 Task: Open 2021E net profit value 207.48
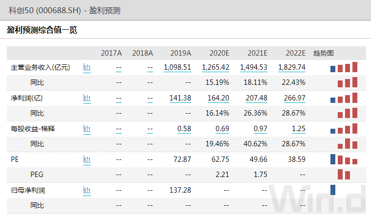(x=257, y=98)
